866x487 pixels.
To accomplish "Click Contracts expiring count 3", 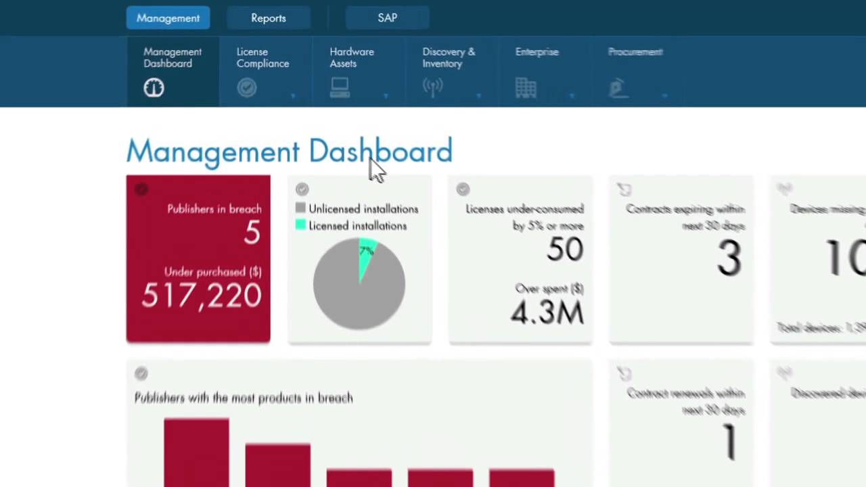I will 729,259.
